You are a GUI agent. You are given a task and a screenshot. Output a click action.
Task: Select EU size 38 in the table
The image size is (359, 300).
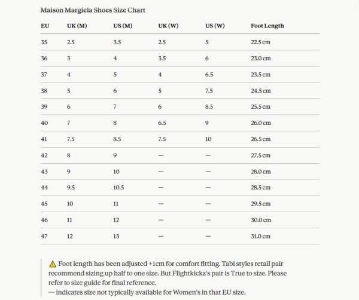pos(44,91)
